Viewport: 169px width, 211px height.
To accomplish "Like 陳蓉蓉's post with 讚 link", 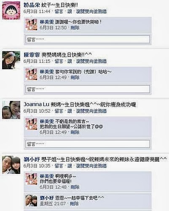I will click(x=70, y=61).
